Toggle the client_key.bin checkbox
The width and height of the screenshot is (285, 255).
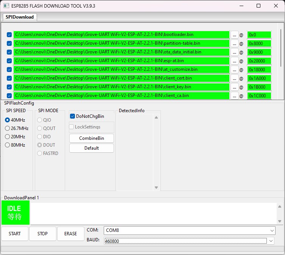pyautogui.click(x=9, y=87)
